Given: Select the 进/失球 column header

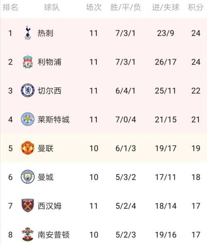Looking at the screenshot, I should 166,7.
